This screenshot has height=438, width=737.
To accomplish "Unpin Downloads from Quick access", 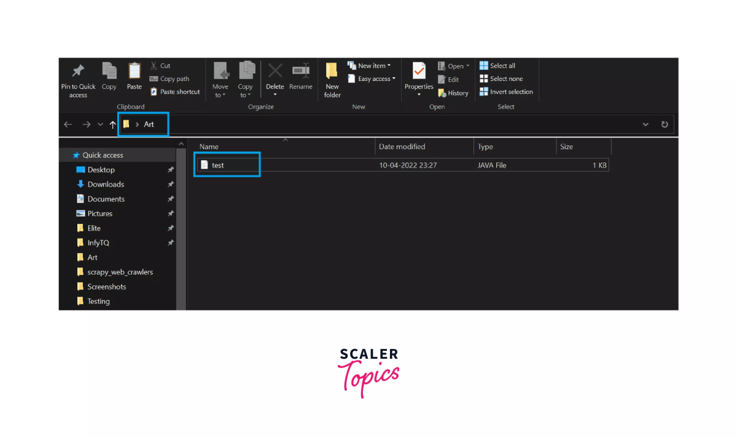I will point(171,184).
